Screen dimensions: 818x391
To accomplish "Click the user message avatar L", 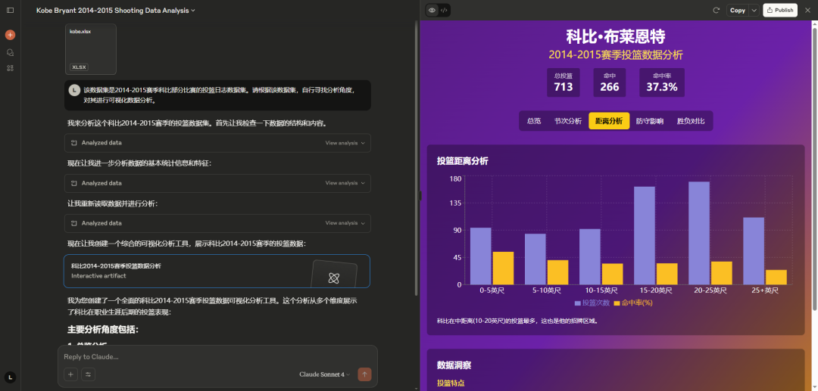I will click(x=74, y=90).
